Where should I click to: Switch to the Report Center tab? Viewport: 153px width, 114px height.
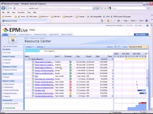click(x=67, y=35)
